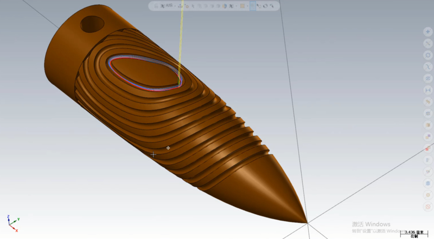Click the colored points filter icon
Viewport: 434px width, 239px height.
[x=428, y=171]
